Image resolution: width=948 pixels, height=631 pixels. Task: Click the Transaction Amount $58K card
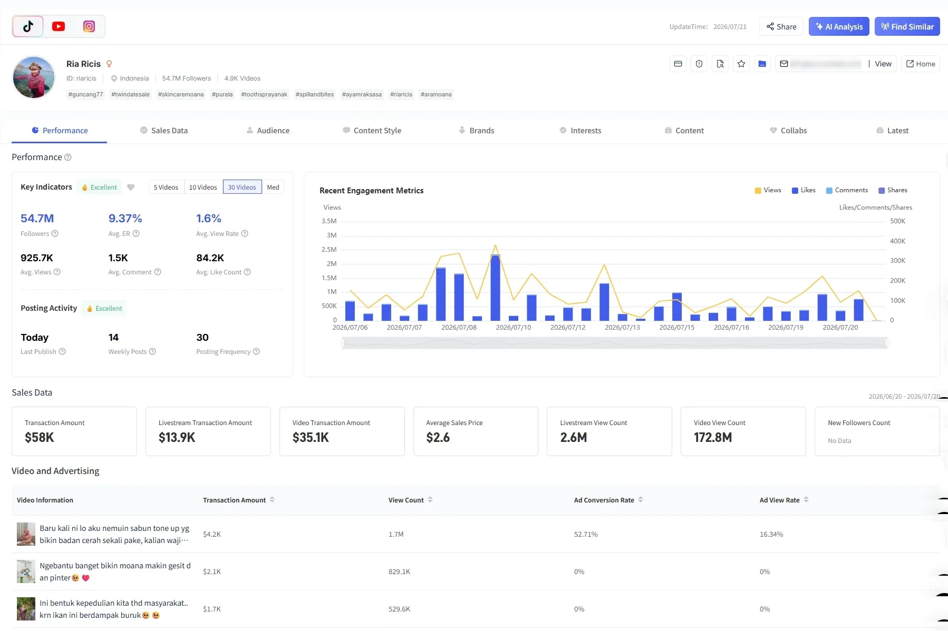click(x=74, y=431)
